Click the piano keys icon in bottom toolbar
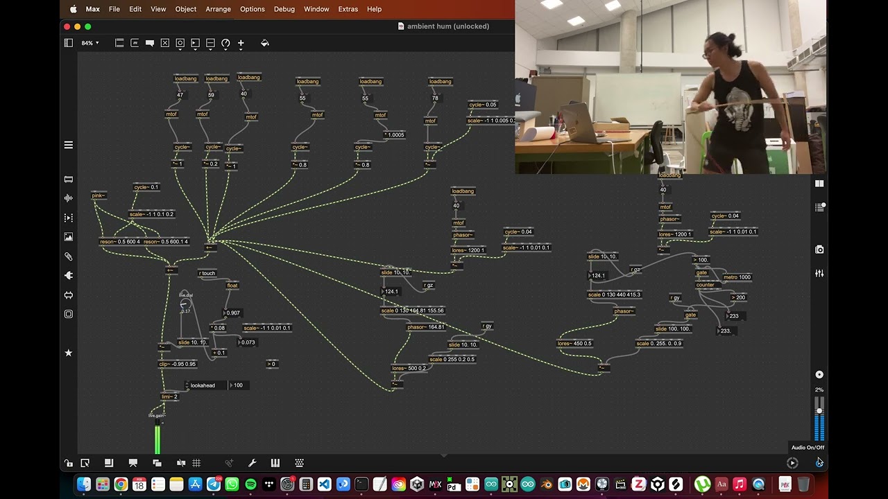Viewport: 888px width, 499px height. point(275,463)
